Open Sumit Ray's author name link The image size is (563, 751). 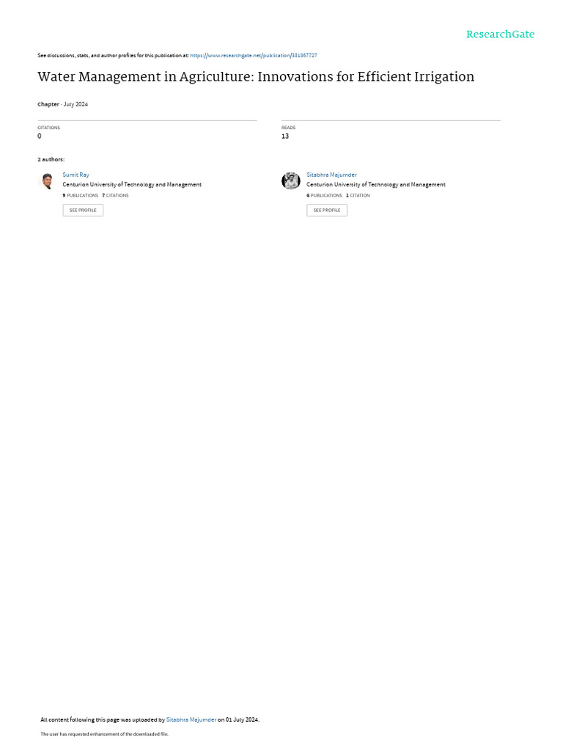(76, 175)
